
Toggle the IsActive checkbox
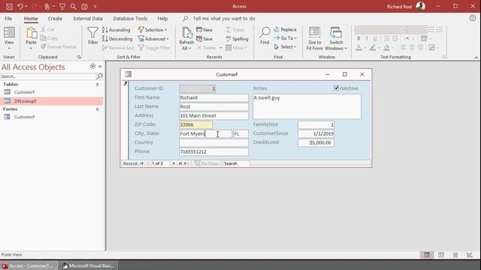336,88
